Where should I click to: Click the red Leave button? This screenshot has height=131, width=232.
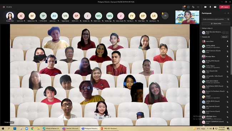[x=225, y=7]
